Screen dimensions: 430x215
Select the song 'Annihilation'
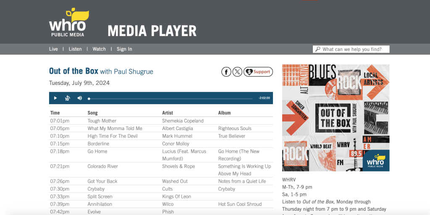point(100,204)
